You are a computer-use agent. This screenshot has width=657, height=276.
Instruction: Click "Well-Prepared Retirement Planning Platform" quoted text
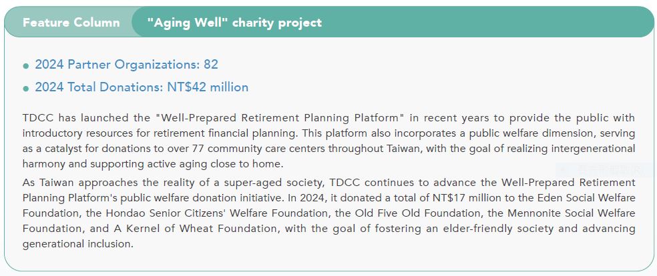point(280,118)
